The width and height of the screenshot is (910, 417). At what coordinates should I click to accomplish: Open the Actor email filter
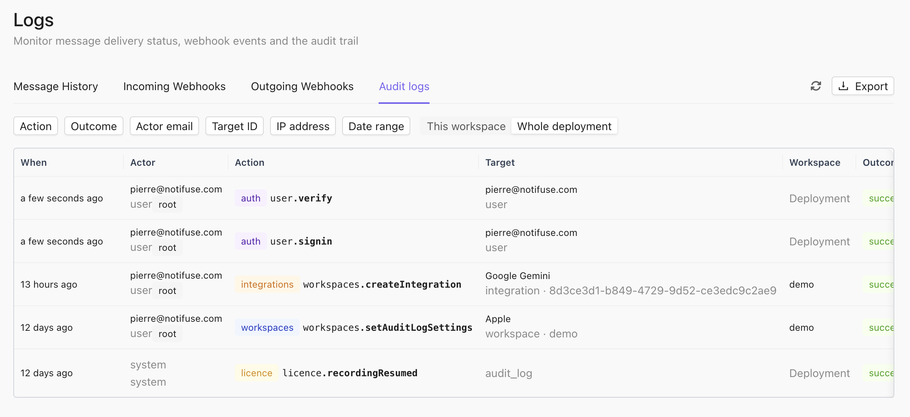(164, 126)
